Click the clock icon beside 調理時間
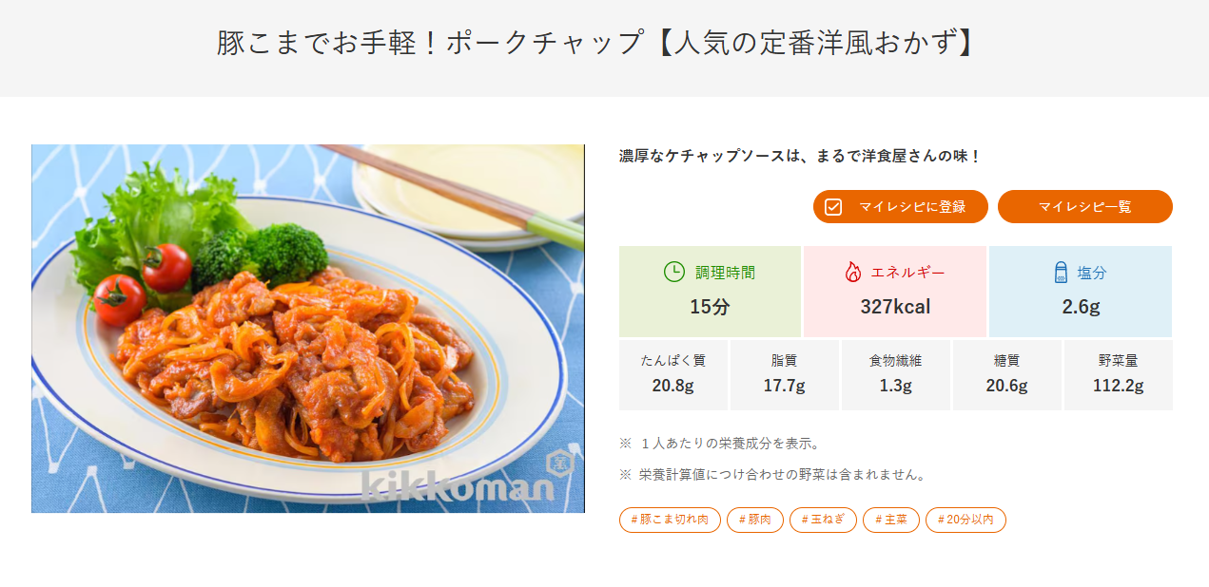Viewport: 1209px width, 587px height. pos(673,272)
